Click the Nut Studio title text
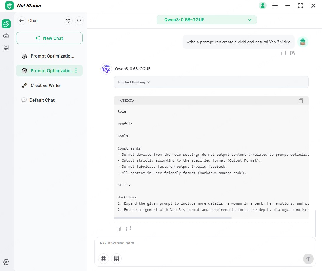This screenshot has width=322, height=271. [x=29, y=6]
